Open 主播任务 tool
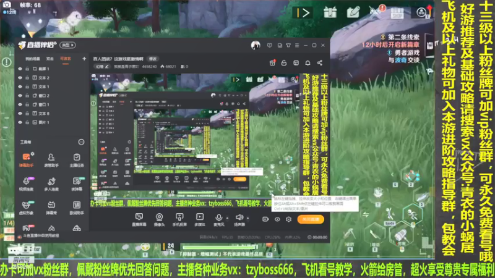The height and width of the screenshot is (278, 495). pos(76,160)
